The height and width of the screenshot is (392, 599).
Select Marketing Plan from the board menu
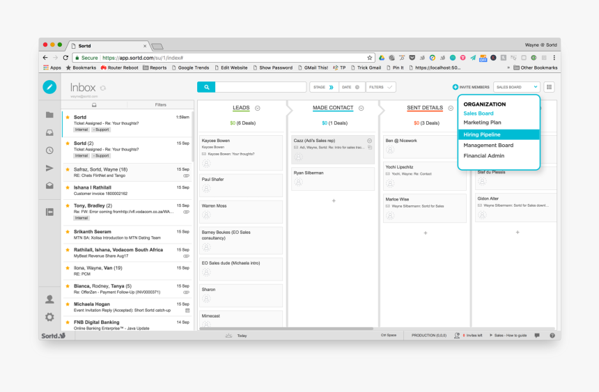tap(482, 123)
